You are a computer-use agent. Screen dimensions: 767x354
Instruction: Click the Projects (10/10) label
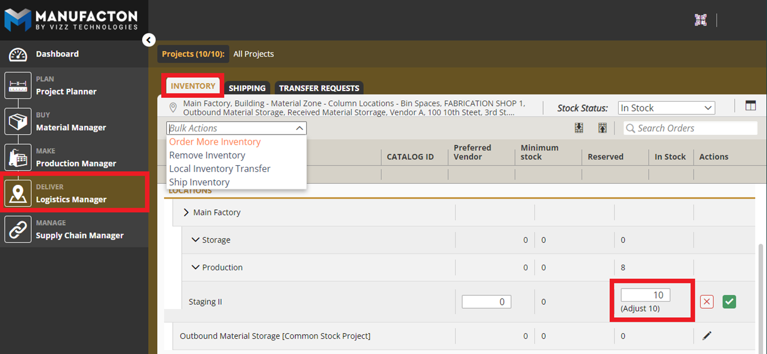pyautogui.click(x=193, y=54)
